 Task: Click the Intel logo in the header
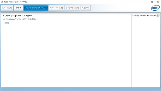click(x=155, y=8)
